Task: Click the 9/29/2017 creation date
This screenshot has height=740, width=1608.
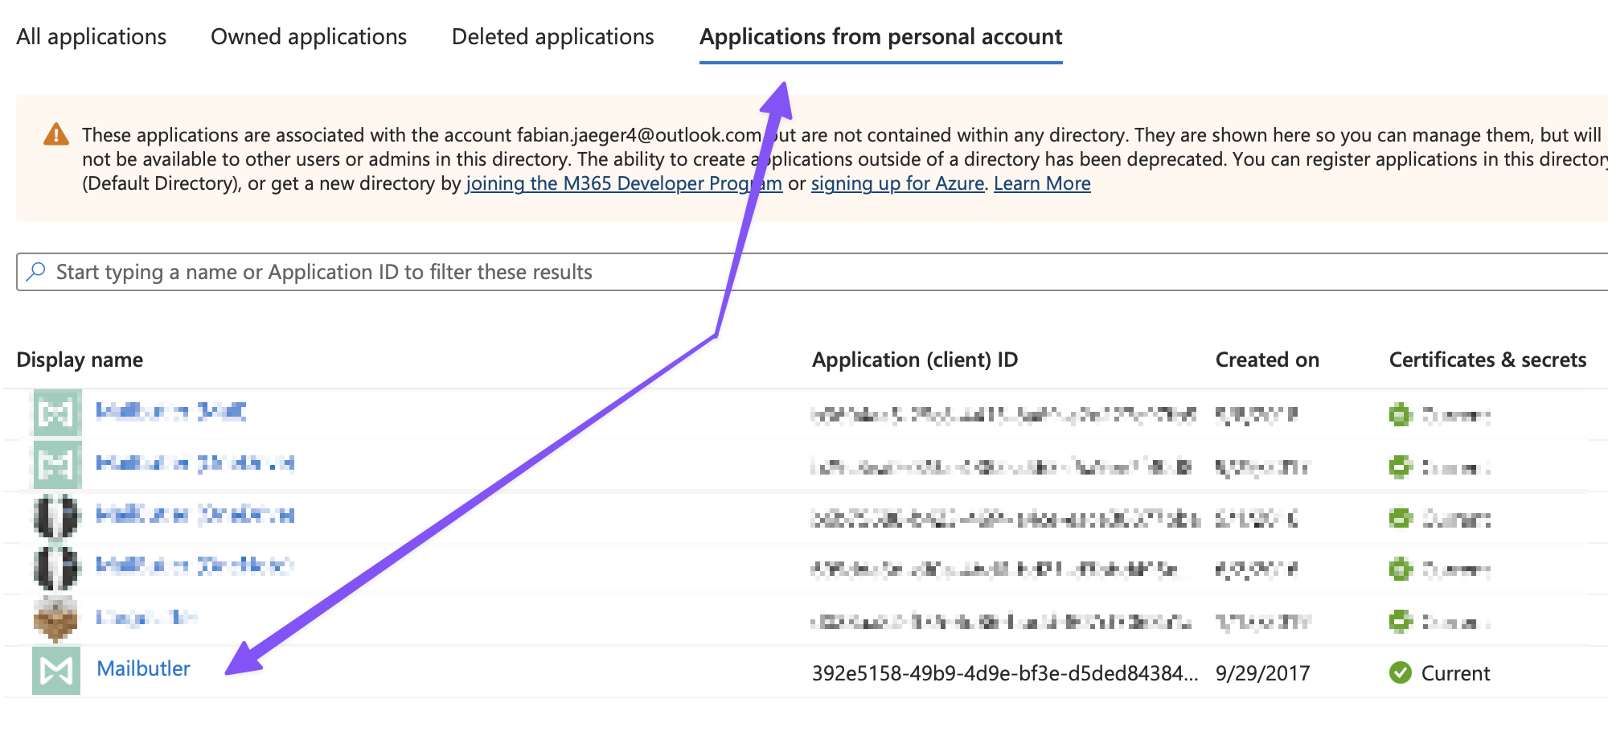Action: (x=1263, y=673)
